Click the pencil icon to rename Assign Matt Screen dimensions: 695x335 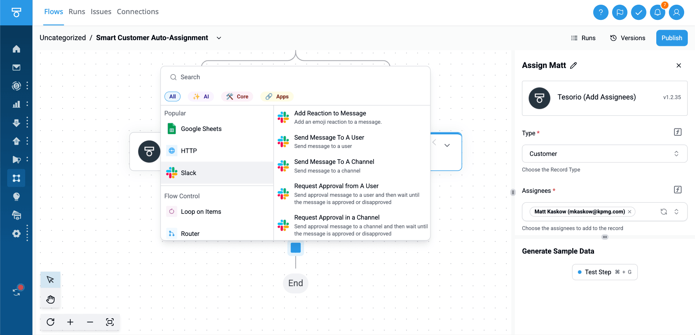[573, 65]
